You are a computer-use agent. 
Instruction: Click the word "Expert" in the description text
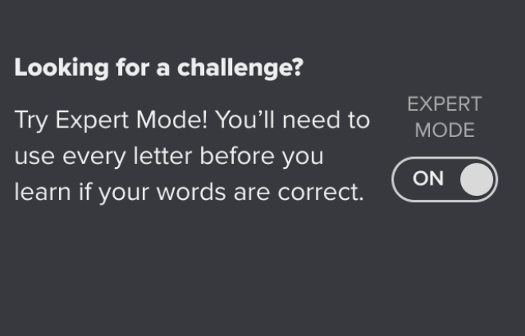[85, 122]
